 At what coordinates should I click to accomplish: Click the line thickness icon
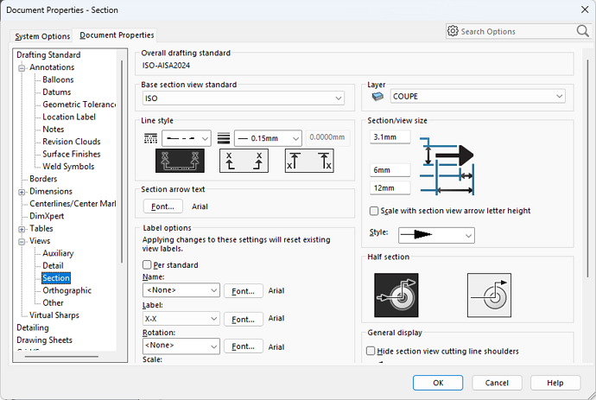click(x=224, y=138)
